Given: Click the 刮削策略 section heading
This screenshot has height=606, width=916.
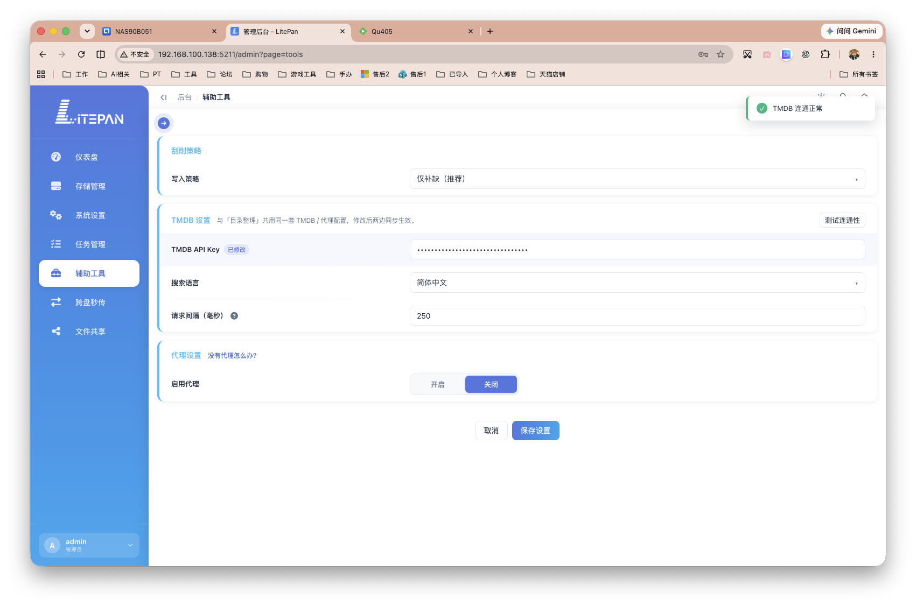Looking at the screenshot, I should pyautogui.click(x=186, y=151).
